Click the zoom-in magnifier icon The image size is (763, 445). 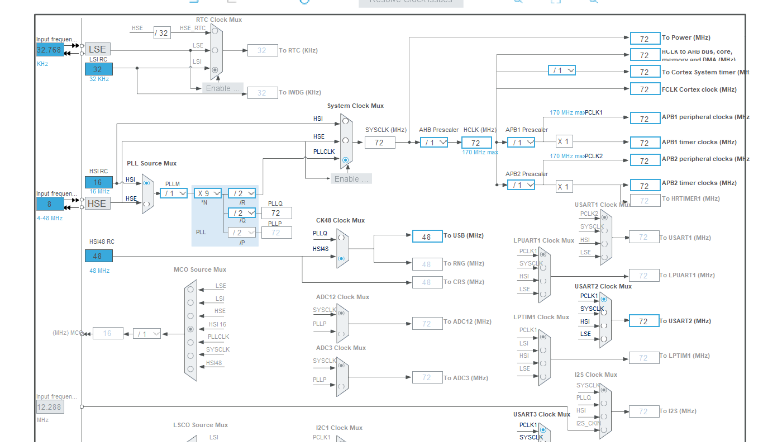tap(517, 3)
